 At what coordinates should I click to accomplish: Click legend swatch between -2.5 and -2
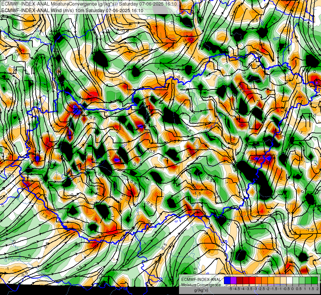265,280
